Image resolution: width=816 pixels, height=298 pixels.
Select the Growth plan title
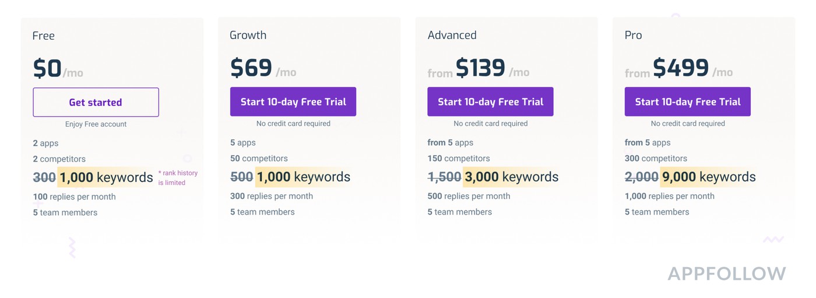(x=248, y=35)
